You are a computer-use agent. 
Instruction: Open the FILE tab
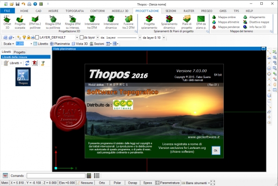coord(7,11)
